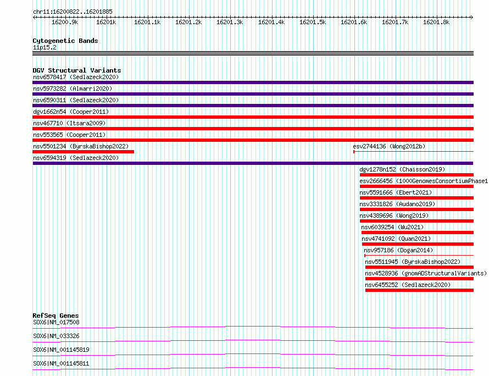Click the red bar under dgv1662n54
489x376 pixels.
[253, 117]
